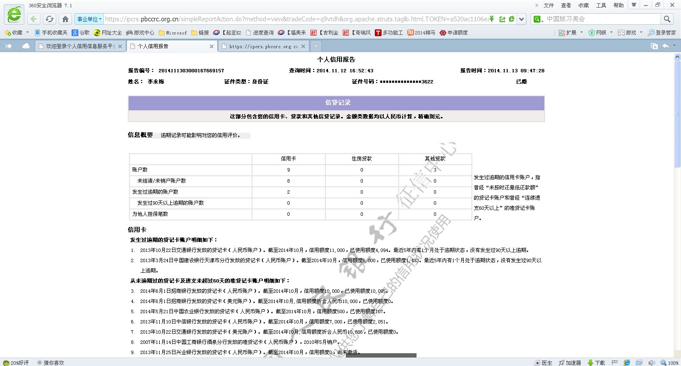681x366 pixels.
Task: Open the 游戏中心 bookmark
Action: (141, 33)
